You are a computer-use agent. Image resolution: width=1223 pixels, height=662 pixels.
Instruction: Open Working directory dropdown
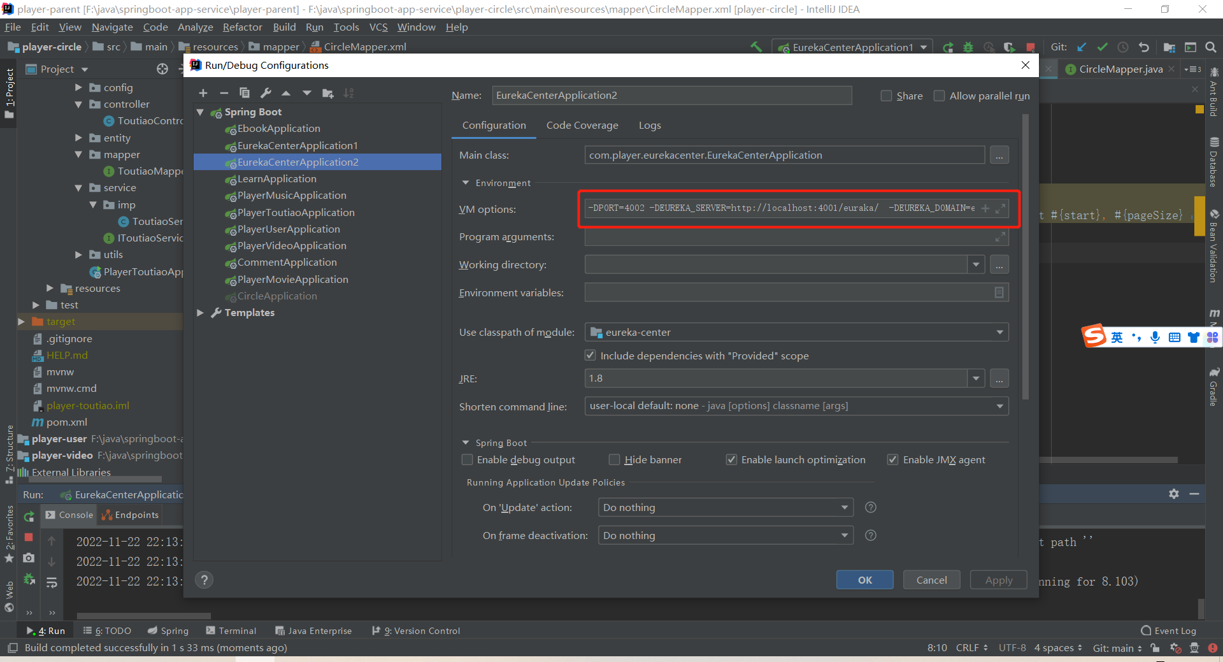tap(976, 264)
